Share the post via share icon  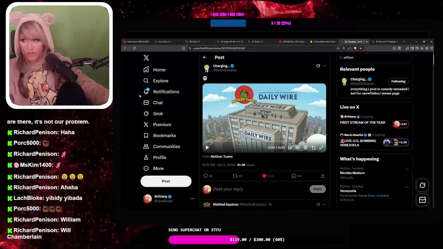click(323, 176)
